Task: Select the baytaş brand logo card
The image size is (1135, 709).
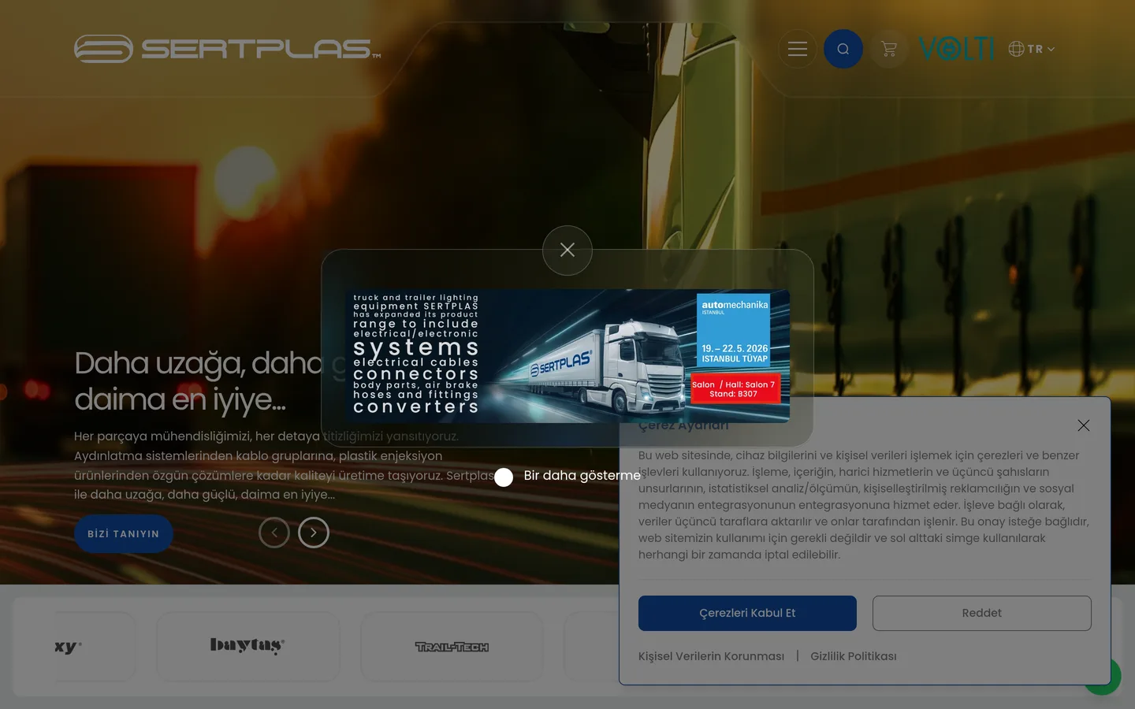Action: coord(247,647)
